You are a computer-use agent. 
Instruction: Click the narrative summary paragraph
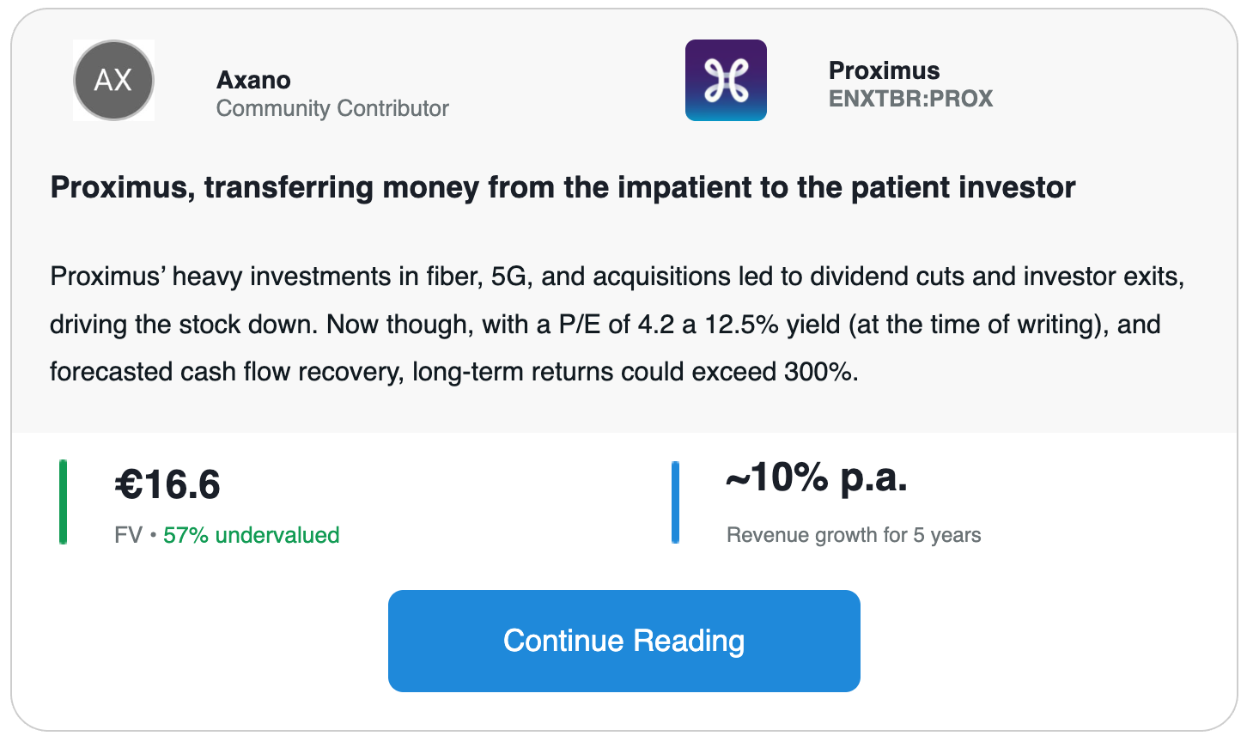[617, 324]
